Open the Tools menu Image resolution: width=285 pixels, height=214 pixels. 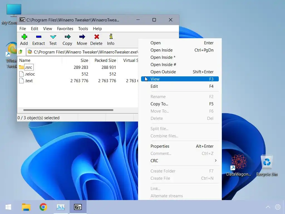pos(83,29)
